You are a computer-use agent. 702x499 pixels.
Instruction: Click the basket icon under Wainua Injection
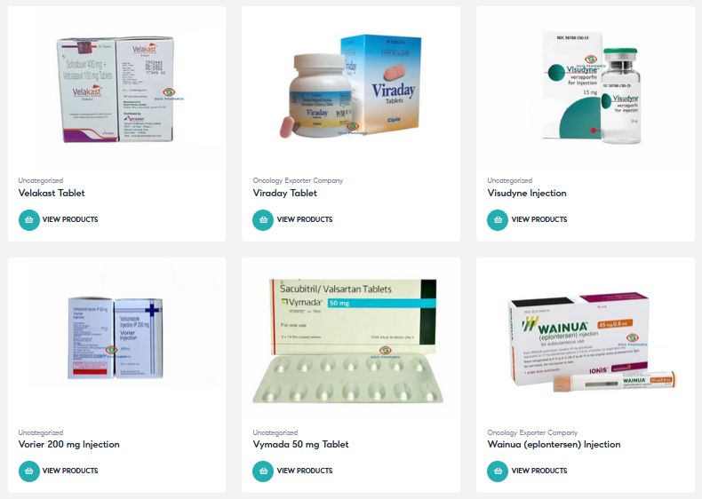coord(498,471)
